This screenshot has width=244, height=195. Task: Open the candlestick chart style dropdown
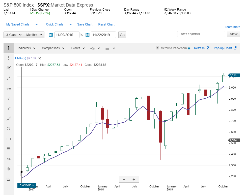tap(95, 48)
